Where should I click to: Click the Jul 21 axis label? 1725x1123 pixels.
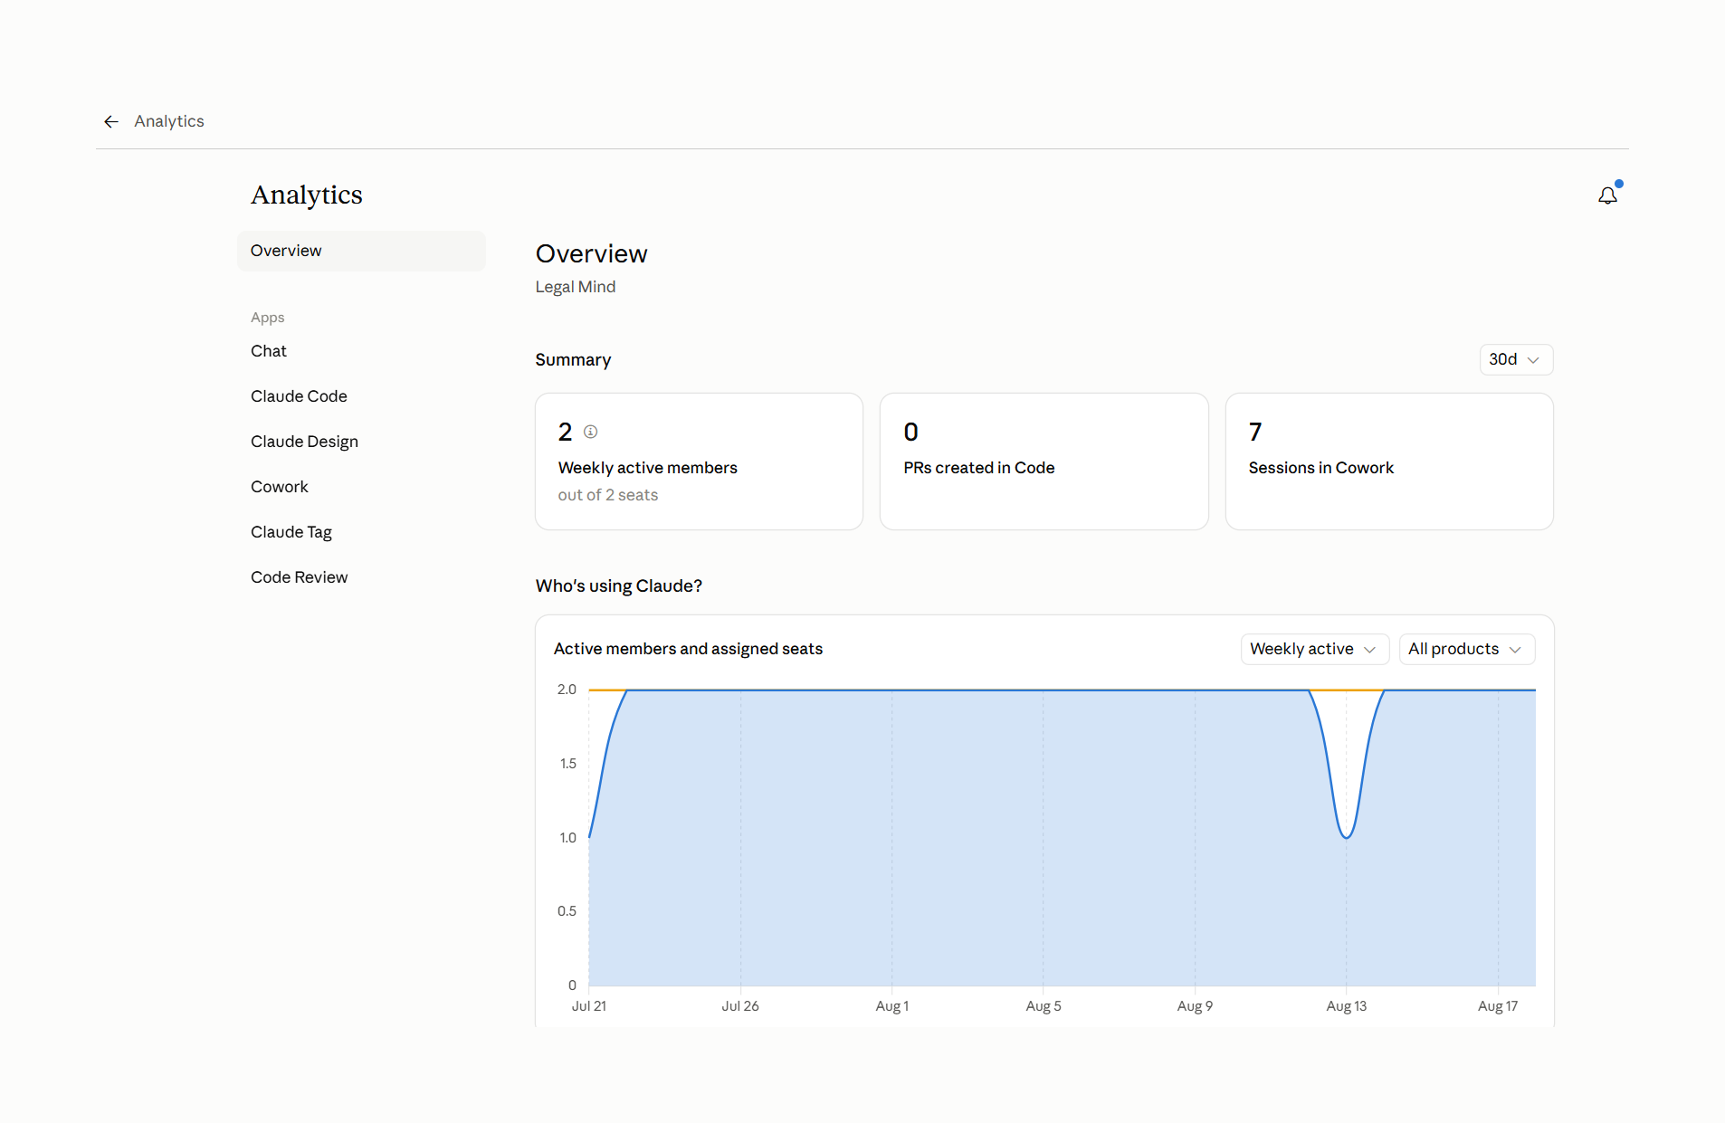(x=589, y=1006)
